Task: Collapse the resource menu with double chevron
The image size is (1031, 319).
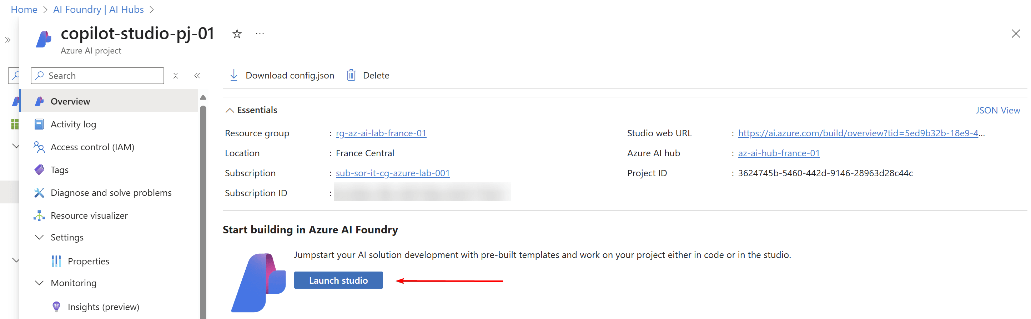Action: (x=197, y=76)
